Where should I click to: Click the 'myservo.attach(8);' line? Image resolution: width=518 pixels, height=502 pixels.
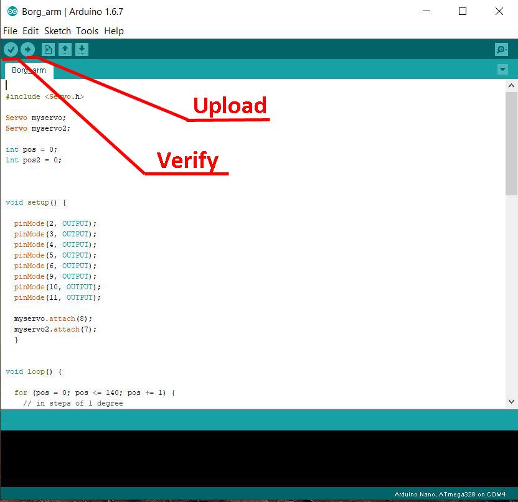[53, 318]
